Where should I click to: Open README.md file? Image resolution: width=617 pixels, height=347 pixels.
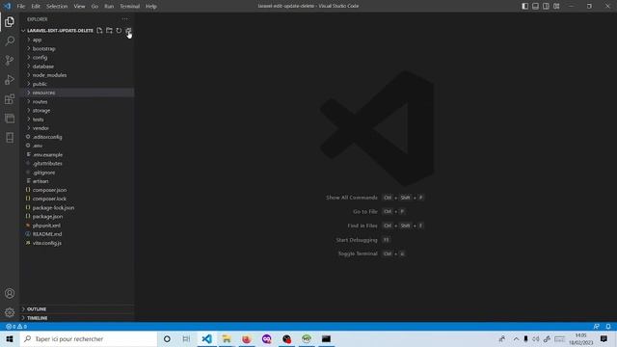[77, 234]
